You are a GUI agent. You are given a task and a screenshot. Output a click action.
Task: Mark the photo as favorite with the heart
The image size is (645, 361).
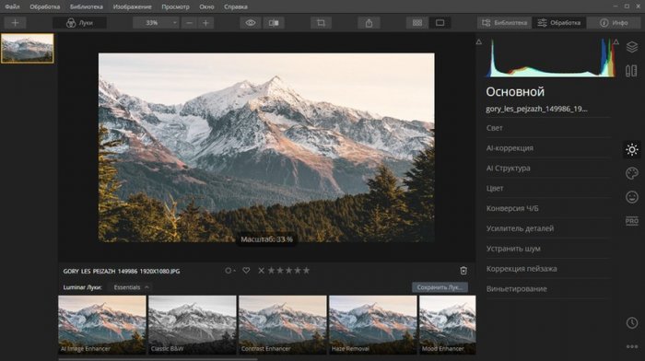click(x=246, y=271)
